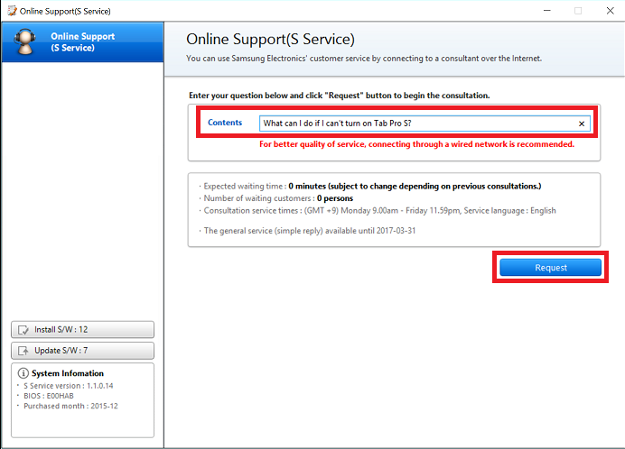Click the disabled maximize window button

point(578,11)
